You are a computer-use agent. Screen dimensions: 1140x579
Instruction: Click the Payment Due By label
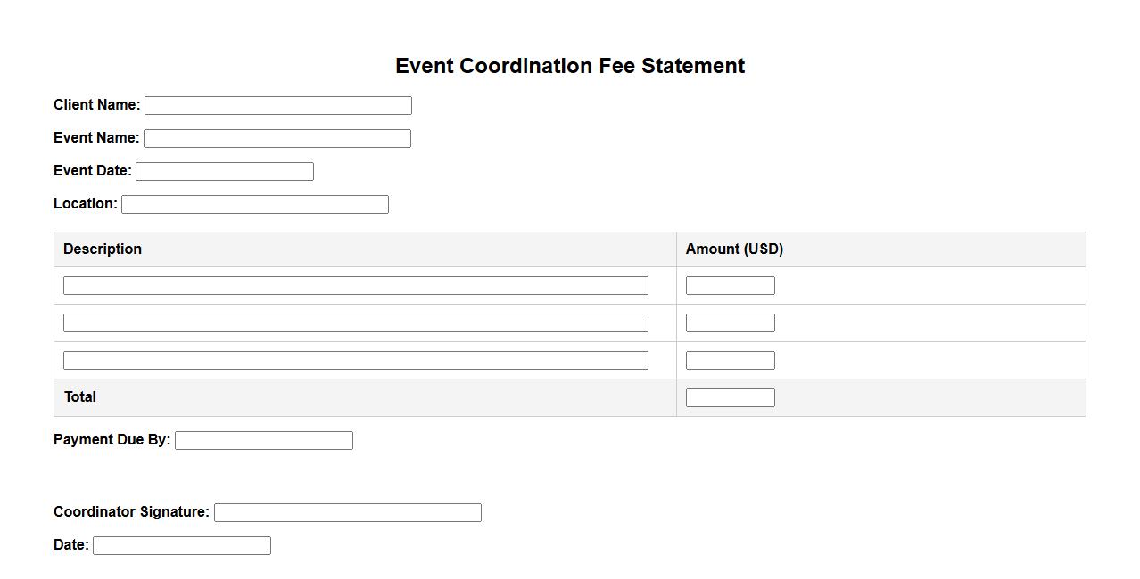(112, 440)
